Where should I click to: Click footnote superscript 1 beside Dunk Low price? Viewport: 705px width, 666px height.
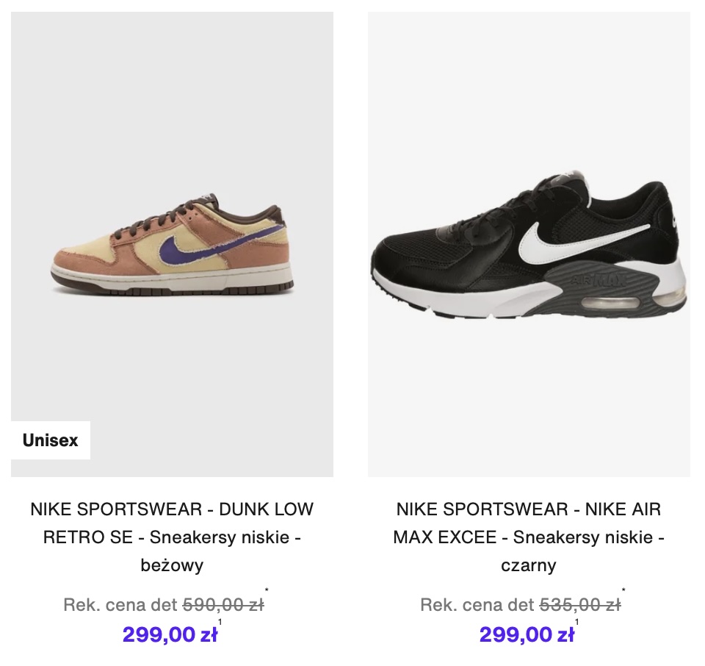220,623
